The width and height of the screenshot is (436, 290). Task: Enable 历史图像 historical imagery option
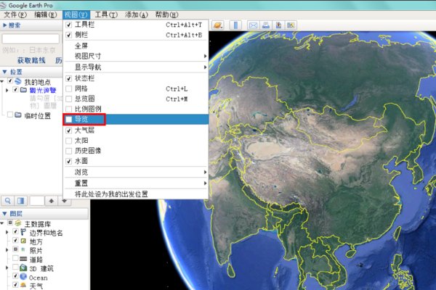point(69,151)
